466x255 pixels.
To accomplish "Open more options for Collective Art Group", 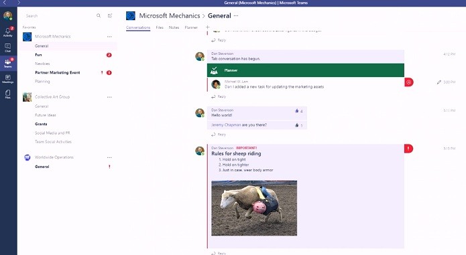I will (x=109, y=97).
